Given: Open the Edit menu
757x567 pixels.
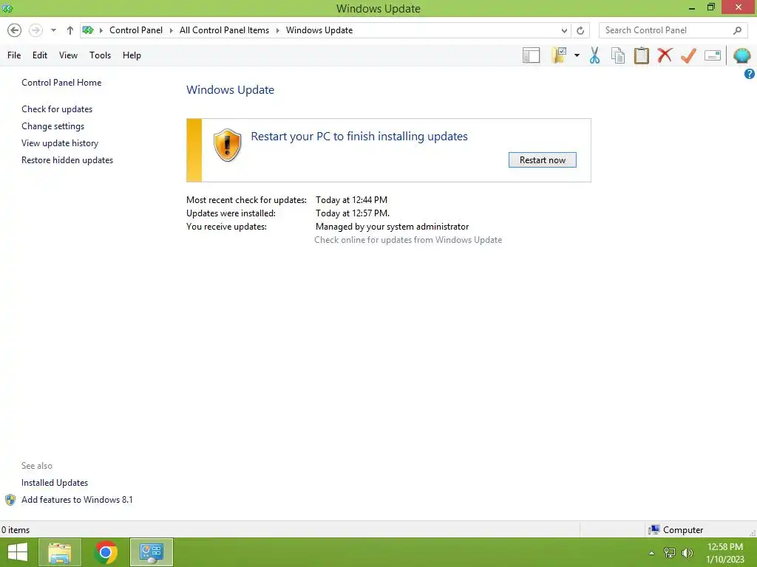Looking at the screenshot, I should [40, 55].
